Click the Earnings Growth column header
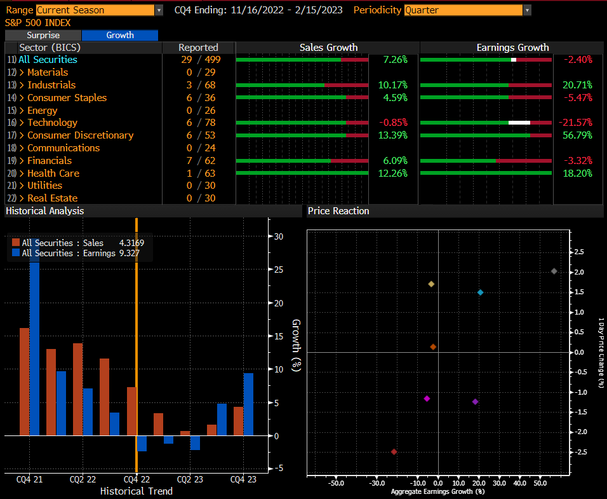607x499 pixels. coord(512,48)
